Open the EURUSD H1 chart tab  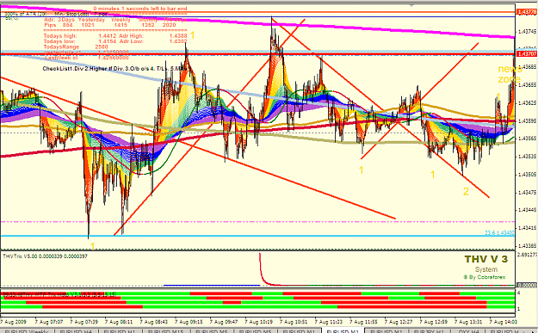120,331
